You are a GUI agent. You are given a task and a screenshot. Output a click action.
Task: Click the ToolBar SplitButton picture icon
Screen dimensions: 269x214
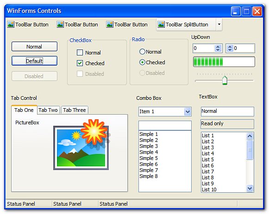coord(161,24)
